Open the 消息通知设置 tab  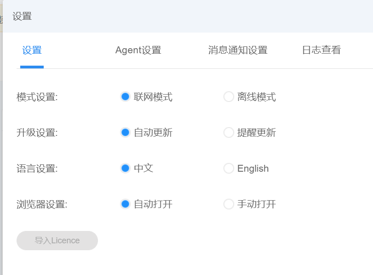(237, 50)
